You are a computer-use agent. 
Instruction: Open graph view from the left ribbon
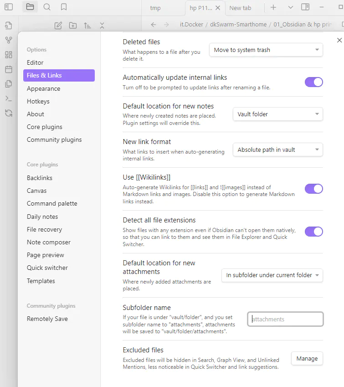[8, 40]
